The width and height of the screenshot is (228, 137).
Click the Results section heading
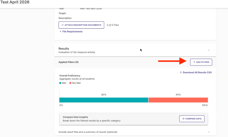(x=64, y=49)
